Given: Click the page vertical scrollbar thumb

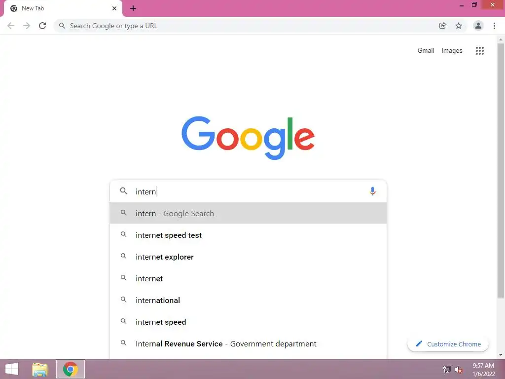Looking at the screenshot, I should (501, 171).
